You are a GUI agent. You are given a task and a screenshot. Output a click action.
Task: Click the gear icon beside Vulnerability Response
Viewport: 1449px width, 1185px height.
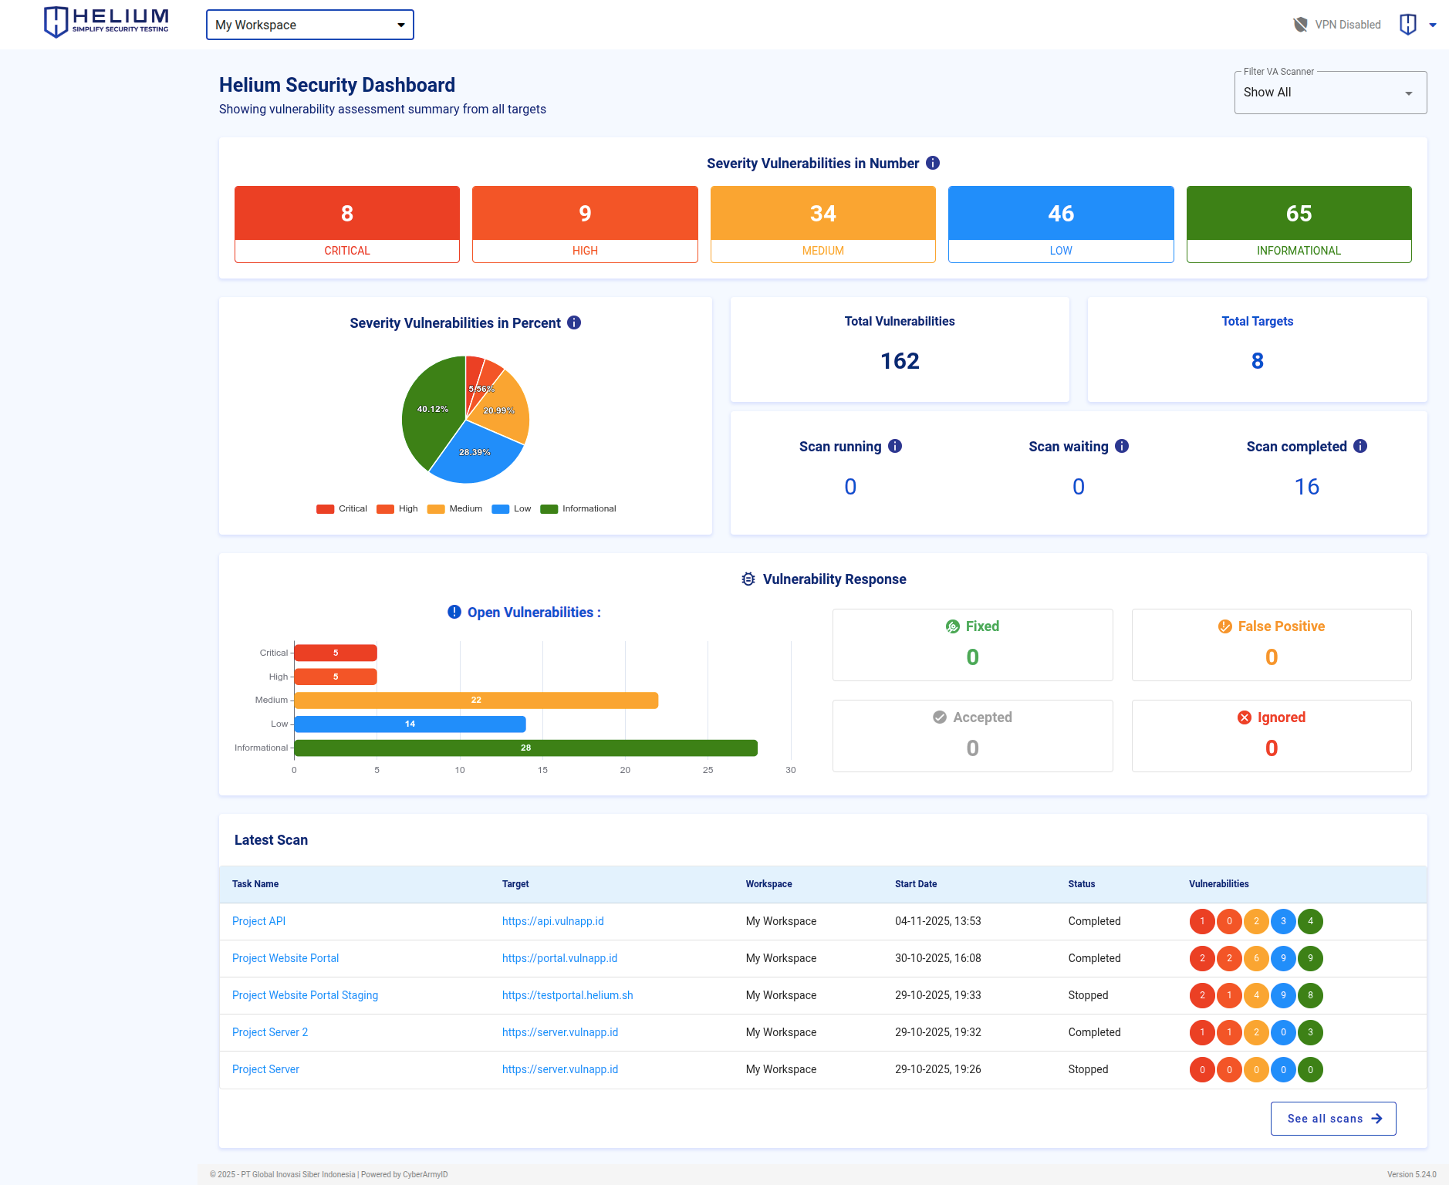click(x=747, y=579)
